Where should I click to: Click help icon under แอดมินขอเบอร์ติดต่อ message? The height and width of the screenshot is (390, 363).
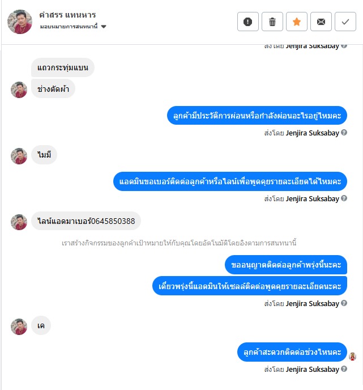pos(344,198)
